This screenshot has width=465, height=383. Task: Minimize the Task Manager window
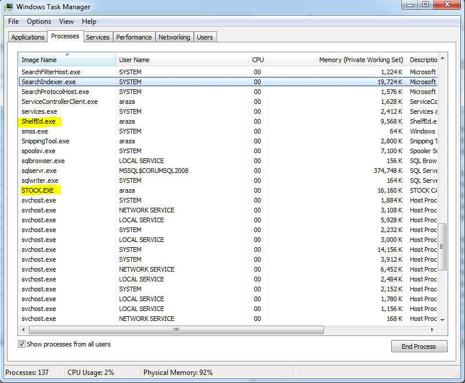(x=410, y=5)
